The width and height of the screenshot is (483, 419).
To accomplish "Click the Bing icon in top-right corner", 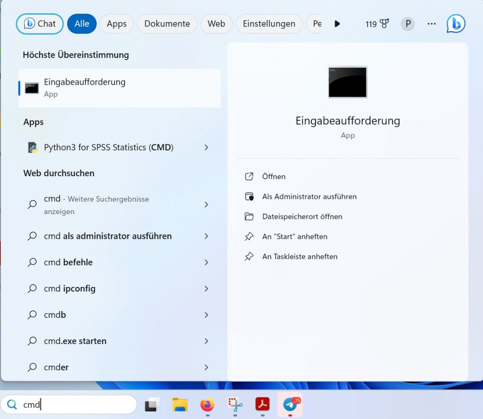I will (x=456, y=24).
